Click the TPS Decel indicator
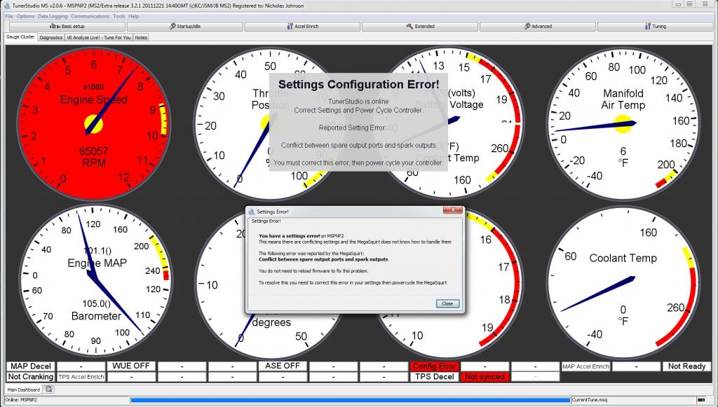718x407 pixels. [434, 377]
